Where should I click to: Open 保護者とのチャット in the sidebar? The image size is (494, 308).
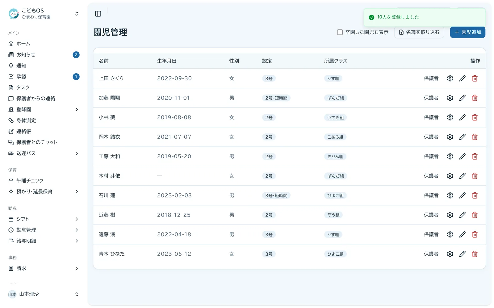click(44, 142)
